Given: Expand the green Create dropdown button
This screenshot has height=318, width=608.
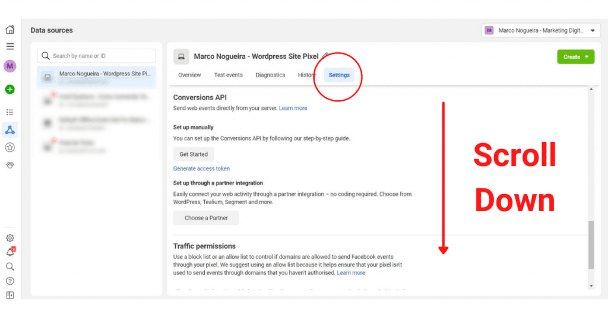Looking at the screenshot, I should [575, 56].
